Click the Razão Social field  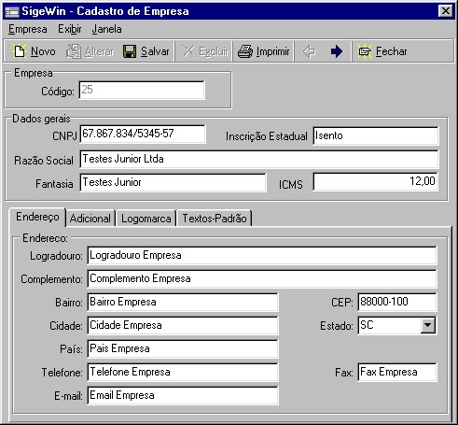coord(259,160)
